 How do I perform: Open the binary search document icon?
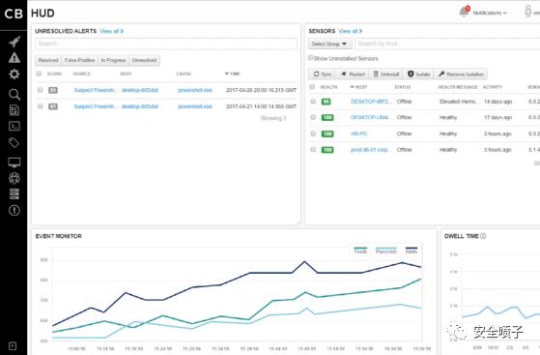(14, 110)
